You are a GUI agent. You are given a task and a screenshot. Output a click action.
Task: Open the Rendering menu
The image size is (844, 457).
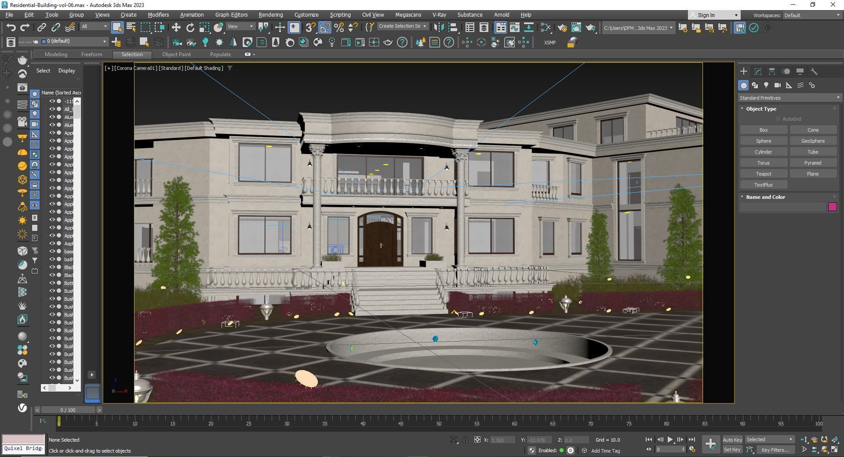pyautogui.click(x=270, y=15)
